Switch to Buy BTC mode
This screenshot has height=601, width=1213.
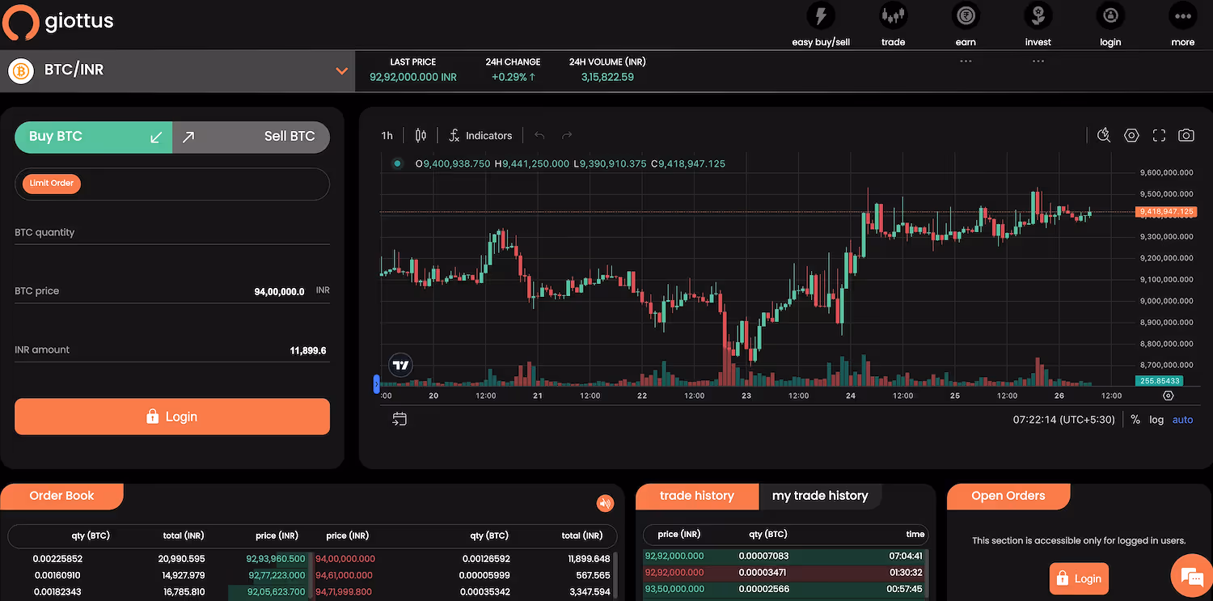94,137
